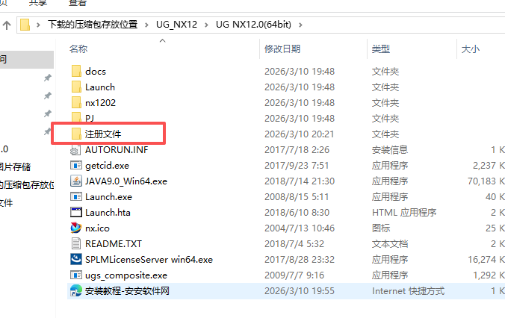Select Launch.hta file icon

76,213
